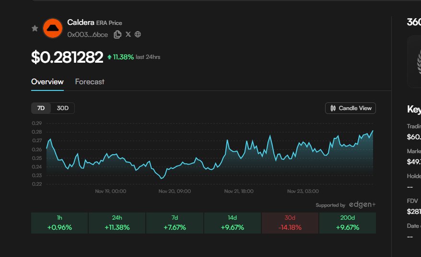Click the orange Caldera token logo
Viewport: 421px width, 257px height.
click(x=53, y=28)
